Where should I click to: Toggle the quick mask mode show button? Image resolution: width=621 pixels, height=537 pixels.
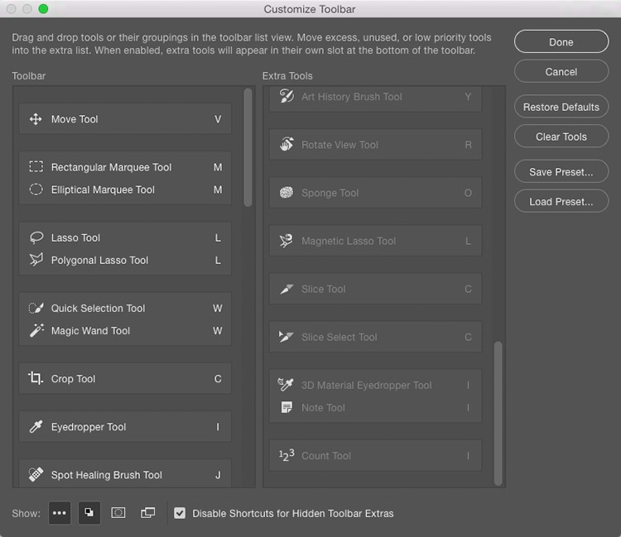point(118,513)
